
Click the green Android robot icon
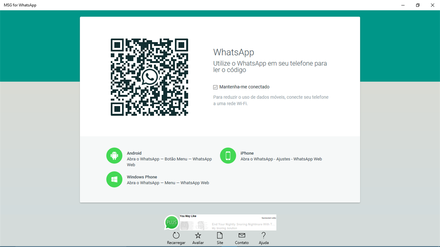[114, 156]
